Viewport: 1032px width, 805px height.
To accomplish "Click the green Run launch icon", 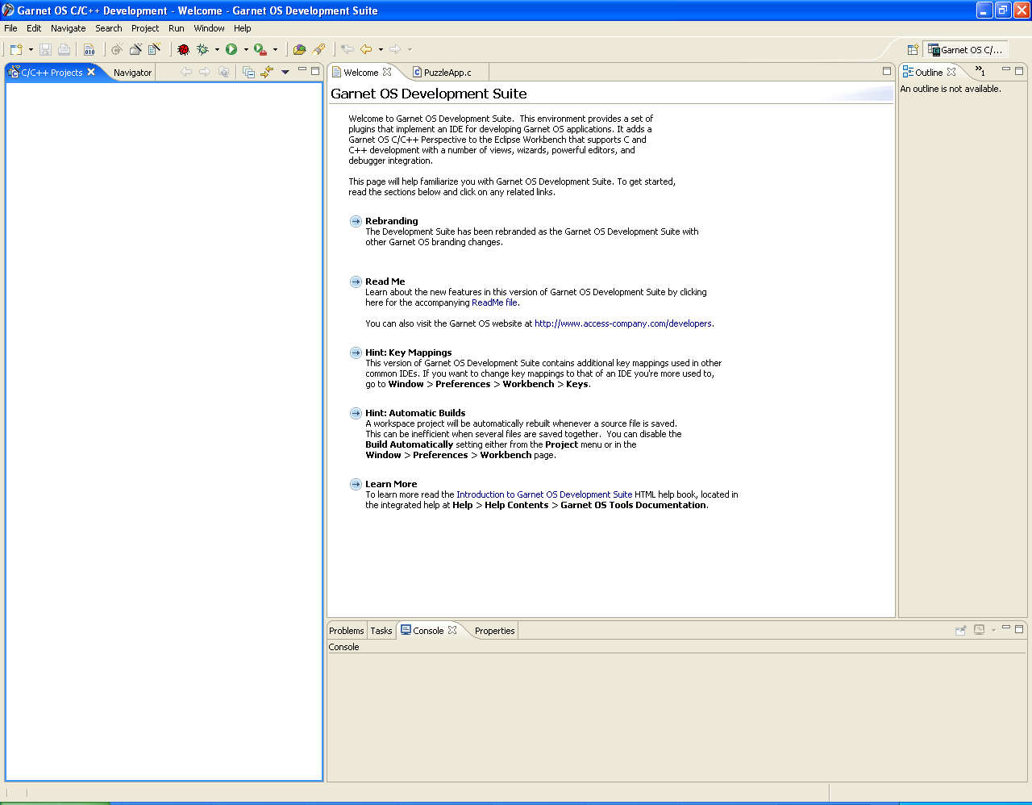I will [x=231, y=50].
